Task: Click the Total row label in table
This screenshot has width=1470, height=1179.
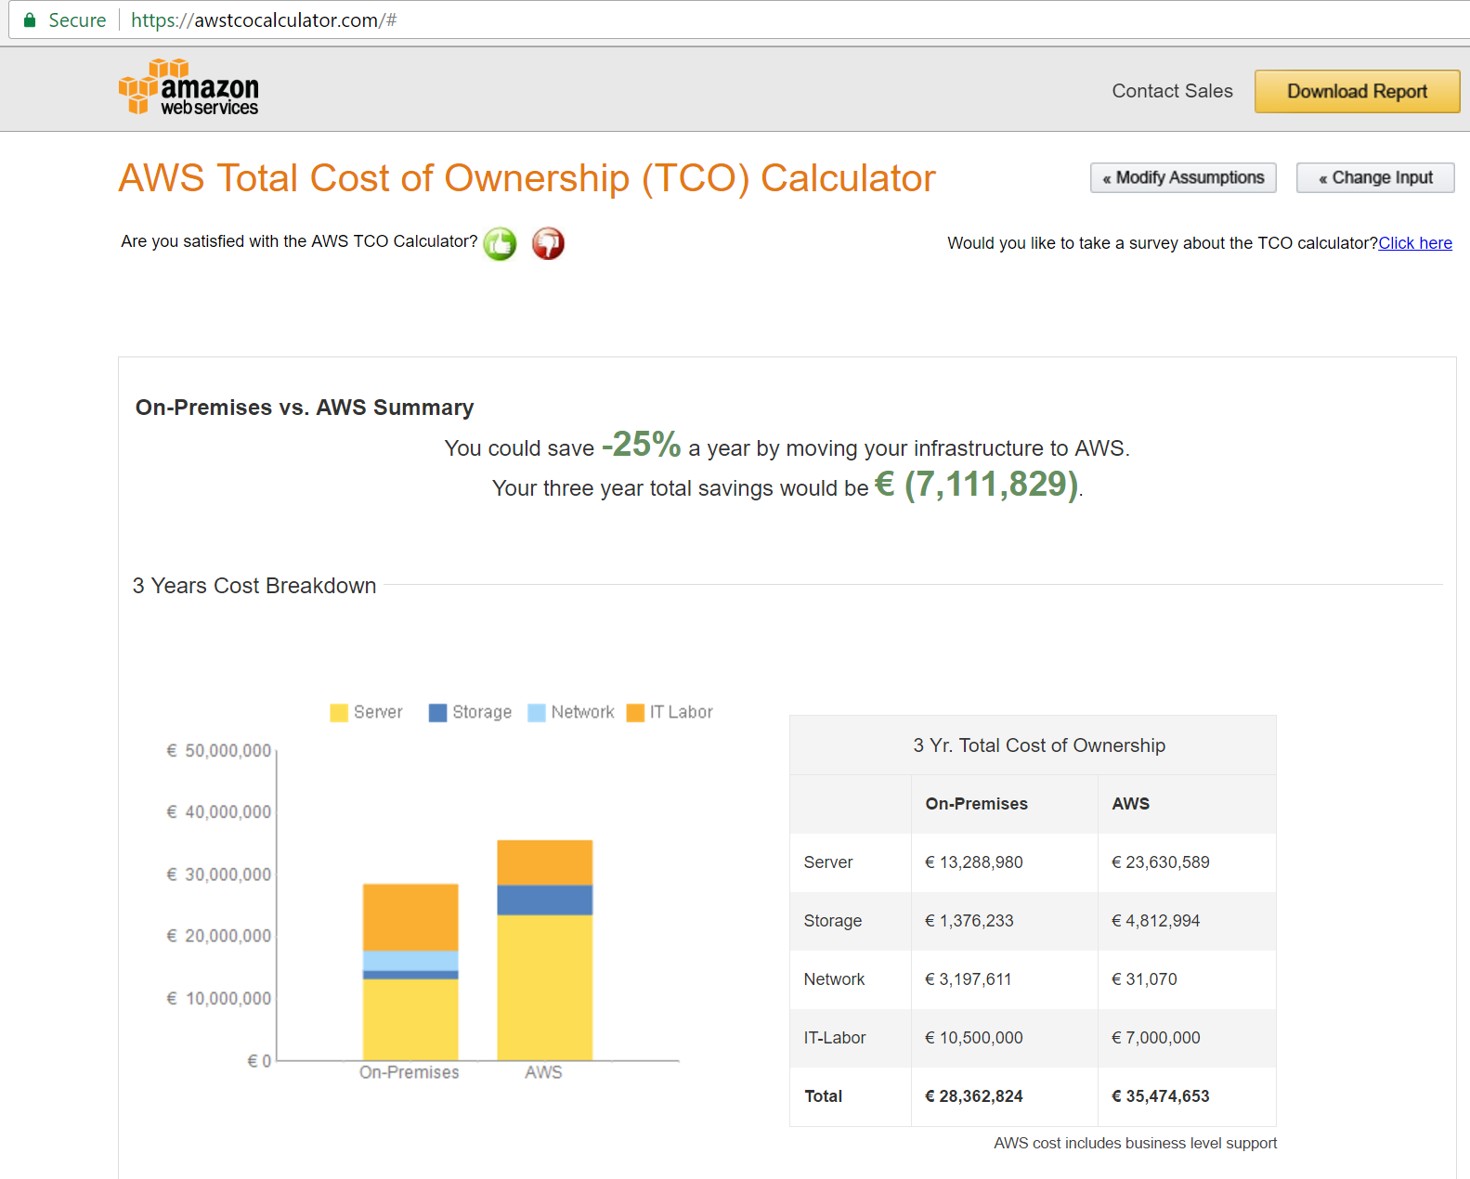Action: [x=823, y=1096]
